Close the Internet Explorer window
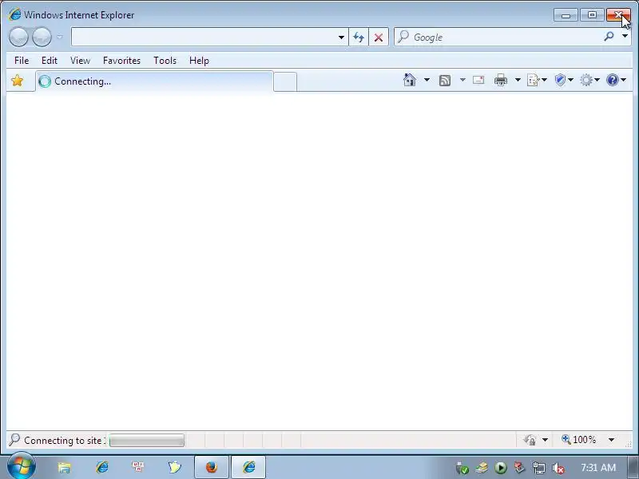Image resolution: width=639 pixels, height=479 pixels. coord(618,15)
